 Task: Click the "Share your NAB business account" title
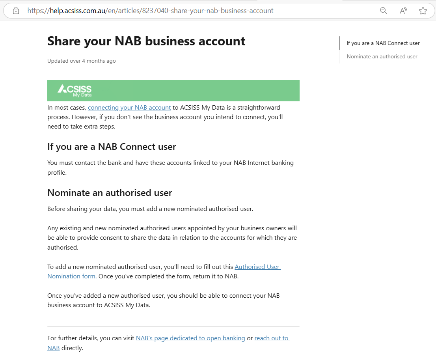(146, 41)
